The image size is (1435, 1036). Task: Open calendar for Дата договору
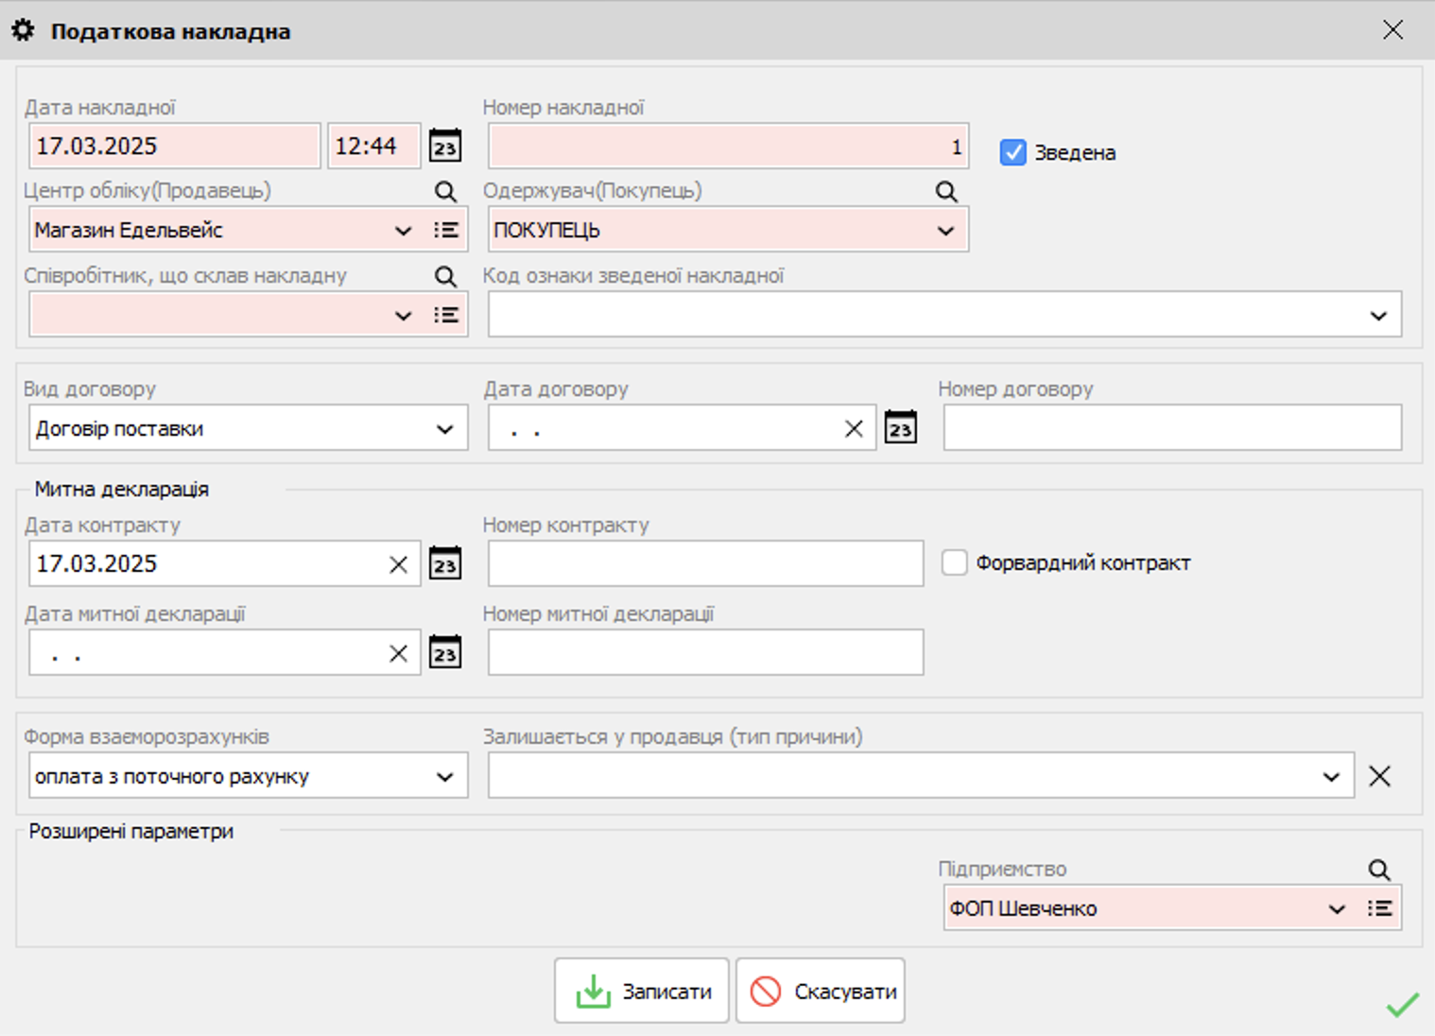click(900, 428)
